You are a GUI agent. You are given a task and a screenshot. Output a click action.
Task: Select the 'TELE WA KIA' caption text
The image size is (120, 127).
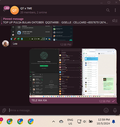pos(39,100)
